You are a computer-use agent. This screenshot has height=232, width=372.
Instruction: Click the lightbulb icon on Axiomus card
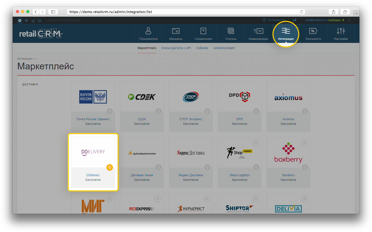tap(305, 112)
